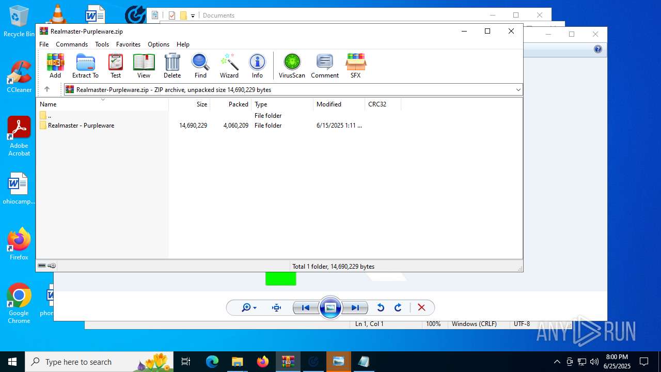
Task: Sort by CRC32 column header
Action: coord(383,104)
